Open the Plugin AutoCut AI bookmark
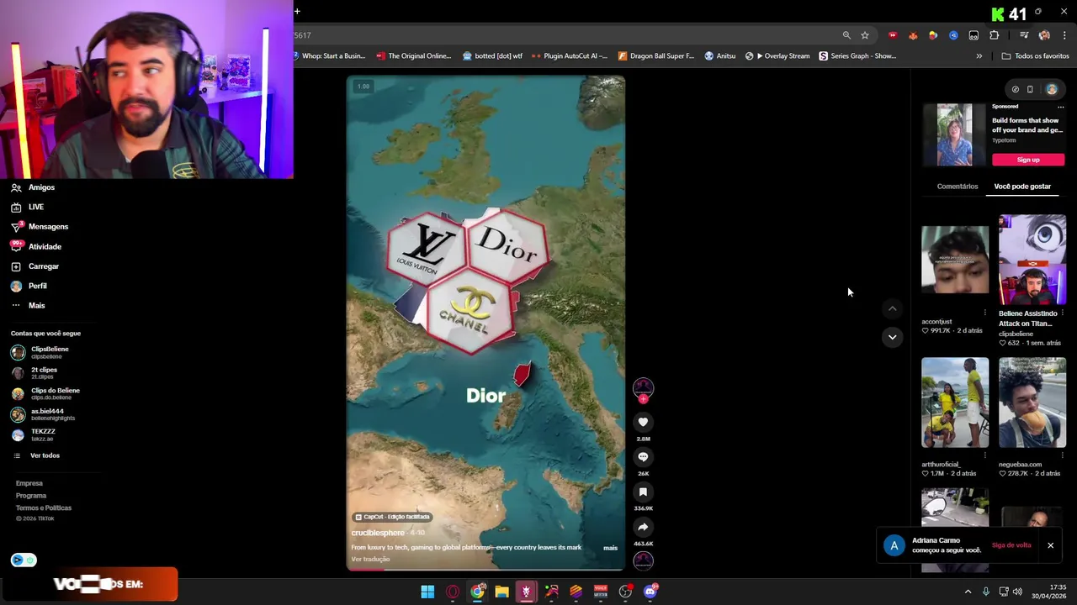Image resolution: width=1077 pixels, height=605 pixels. [569, 56]
